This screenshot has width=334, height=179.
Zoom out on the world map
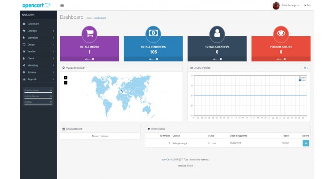tap(65, 83)
